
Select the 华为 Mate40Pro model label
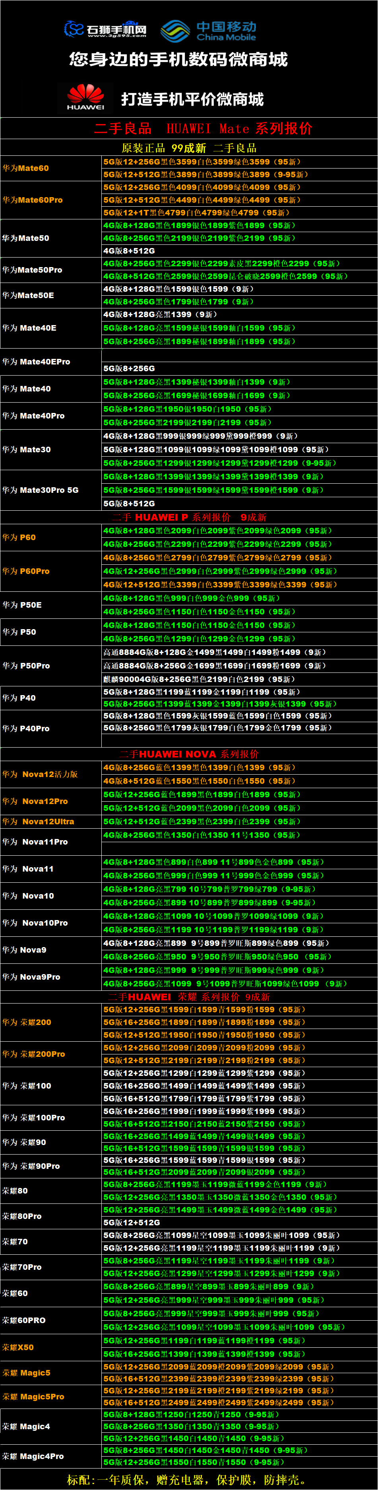click(33, 416)
